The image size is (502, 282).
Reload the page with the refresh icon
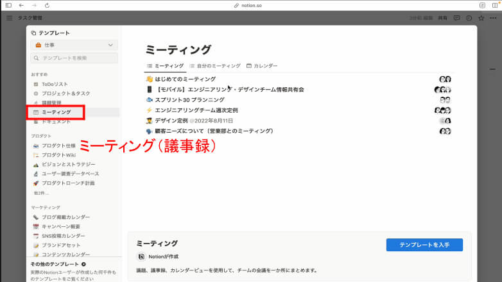click(x=47, y=5)
